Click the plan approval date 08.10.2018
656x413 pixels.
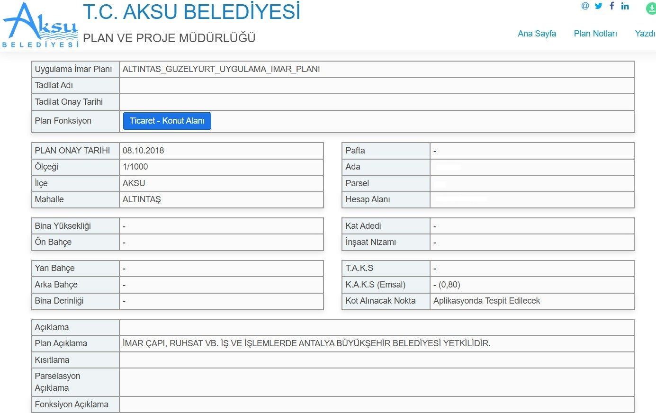[x=144, y=151]
